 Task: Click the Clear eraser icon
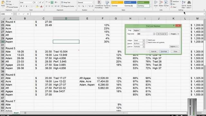tap(171, 7)
